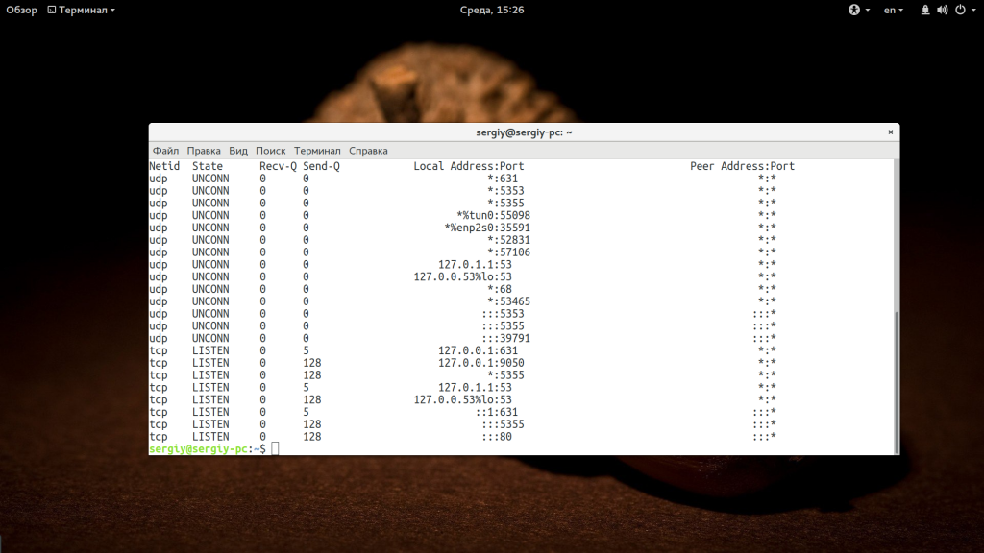
Task: Expand the system menu arrow beside power
Action: 972,10
